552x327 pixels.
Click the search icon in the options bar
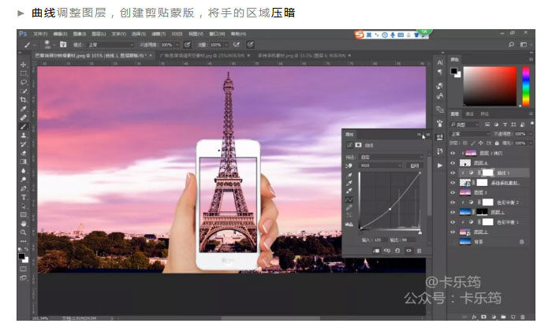tap(511, 45)
